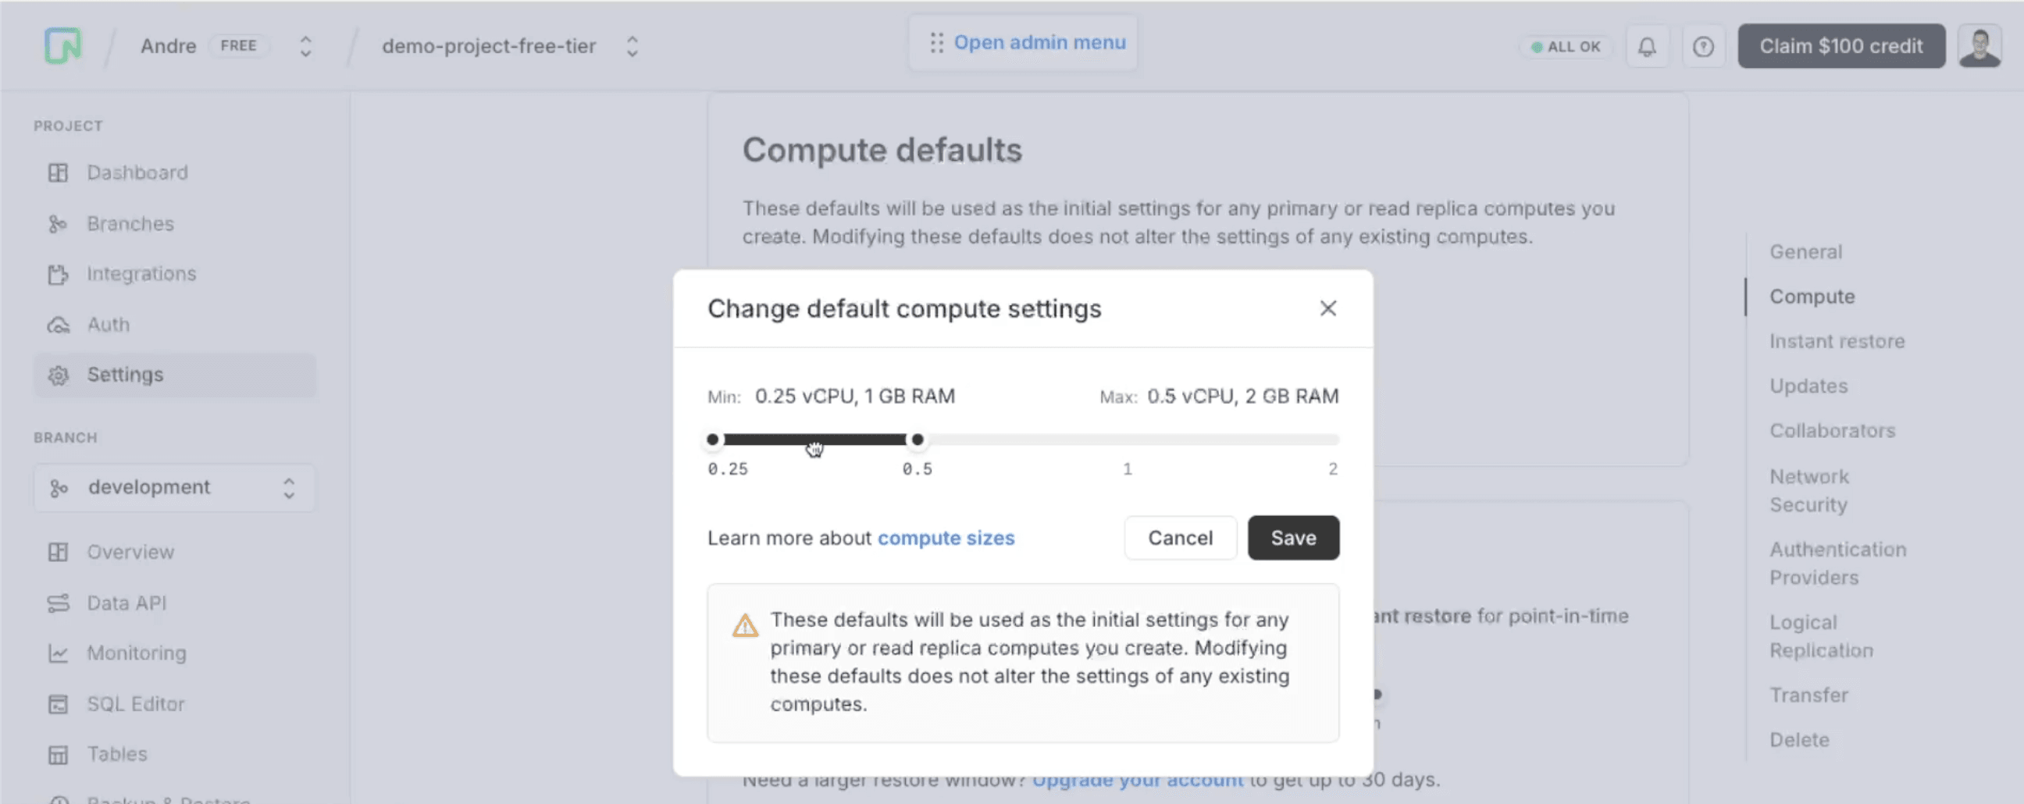Go to Instant restore settings section
This screenshot has width=2024, height=804.
click(1837, 342)
